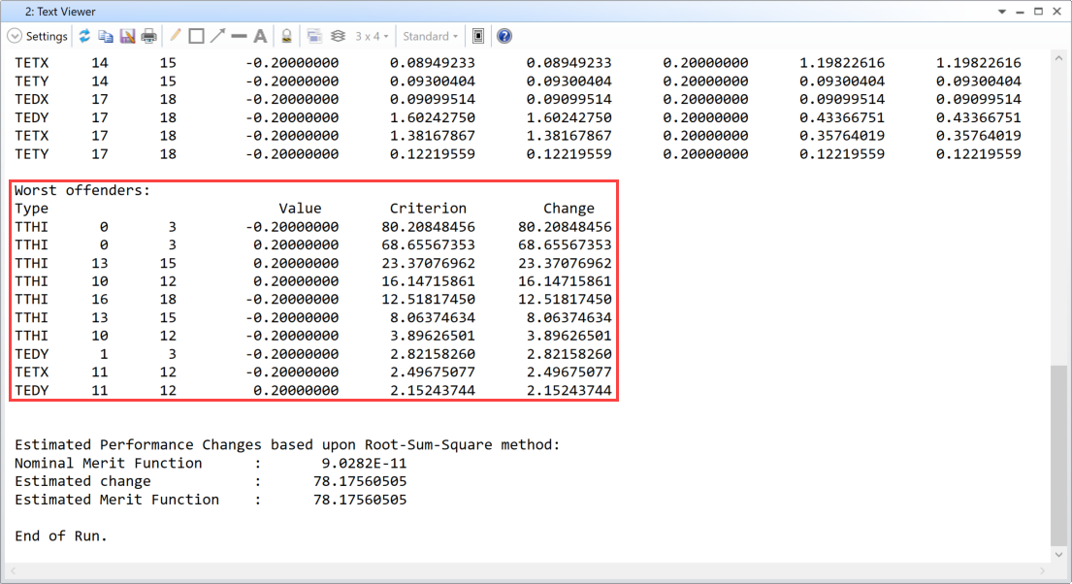
Task: Click the Refresh/update icon
Action: (x=84, y=36)
